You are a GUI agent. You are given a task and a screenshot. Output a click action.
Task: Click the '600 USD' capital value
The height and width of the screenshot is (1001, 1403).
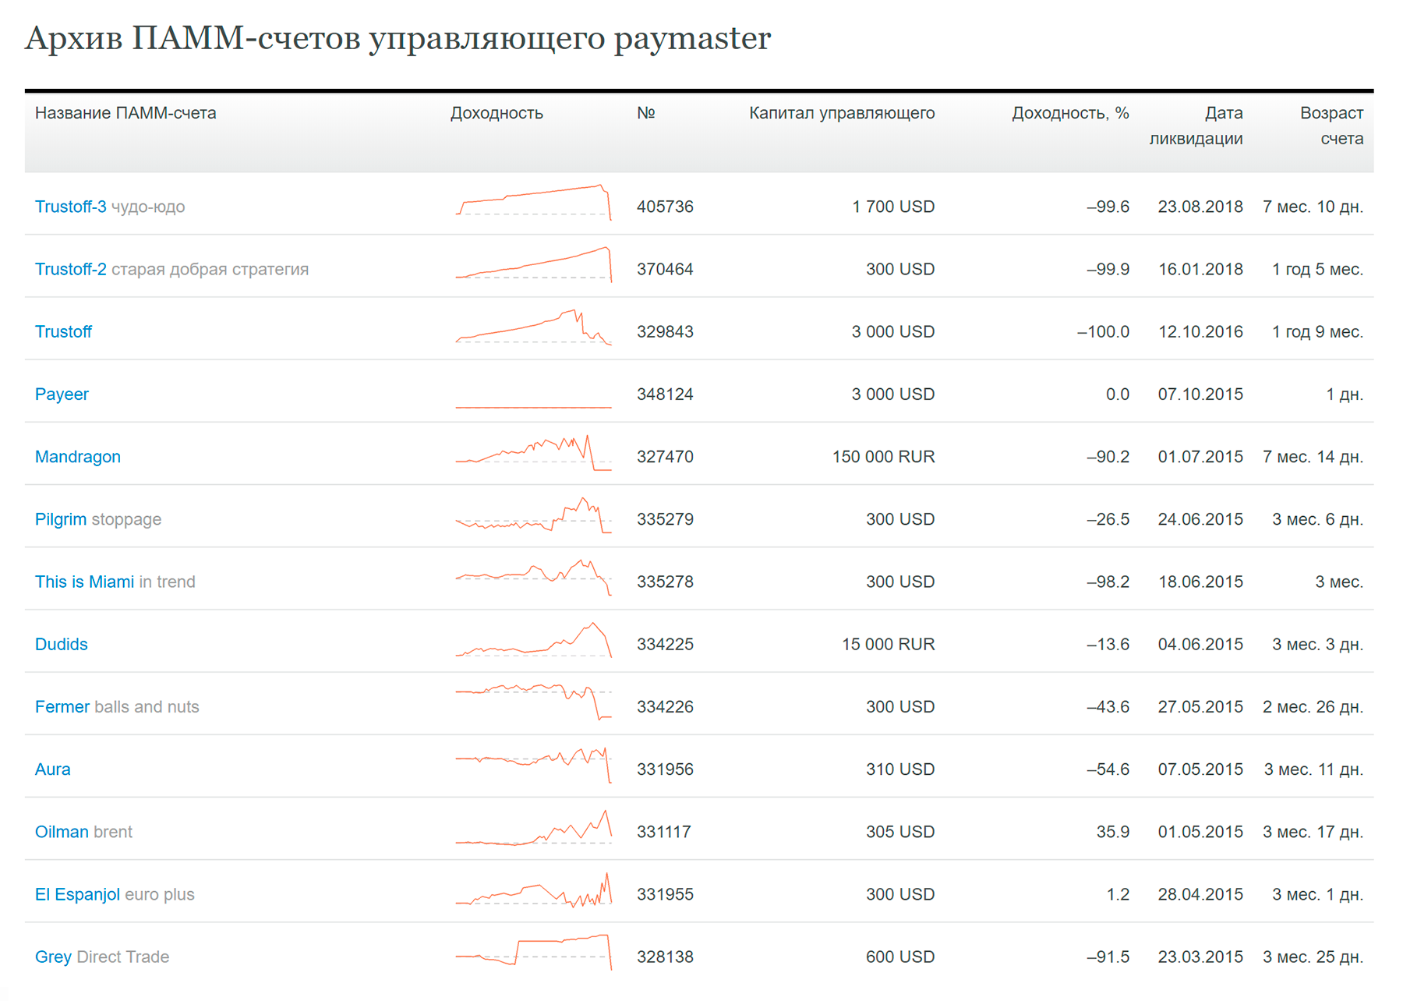pyautogui.click(x=900, y=957)
